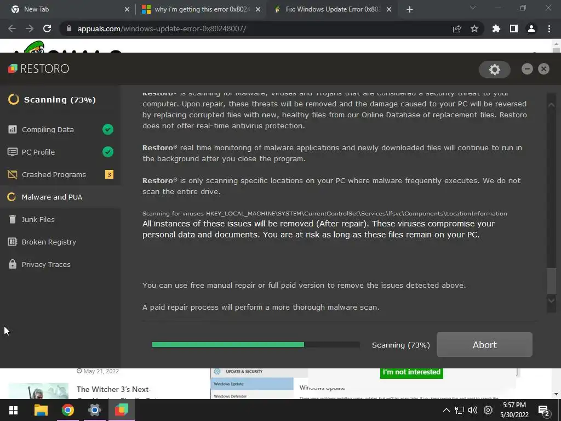The image size is (561, 421).
Task: Close the Restoro window
Action: [x=543, y=69]
